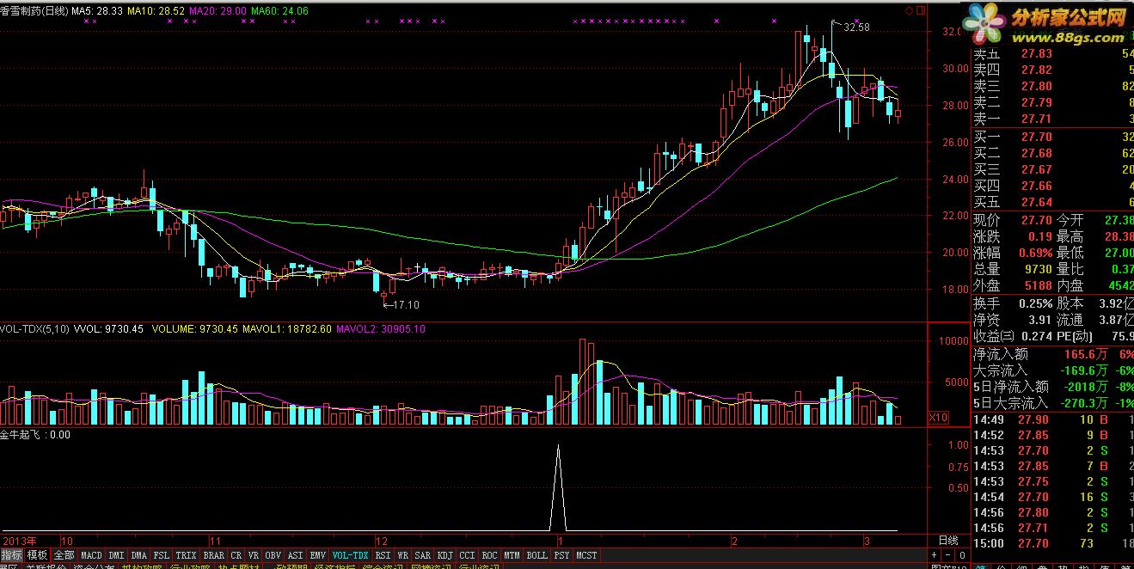Image resolution: width=1134 pixels, height=569 pixels.
Task: Select the FSL indicator tab
Action: click(x=161, y=555)
